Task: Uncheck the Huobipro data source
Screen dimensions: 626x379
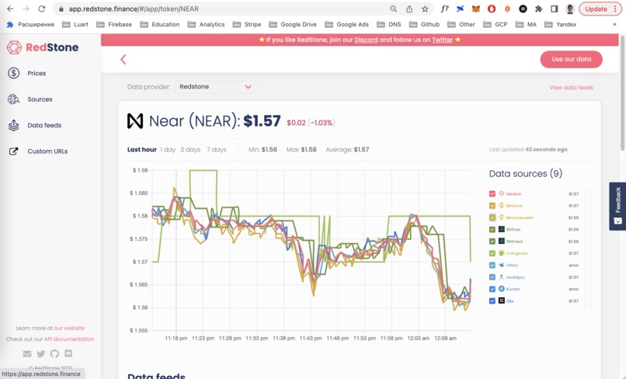Action: tap(492, 277)
